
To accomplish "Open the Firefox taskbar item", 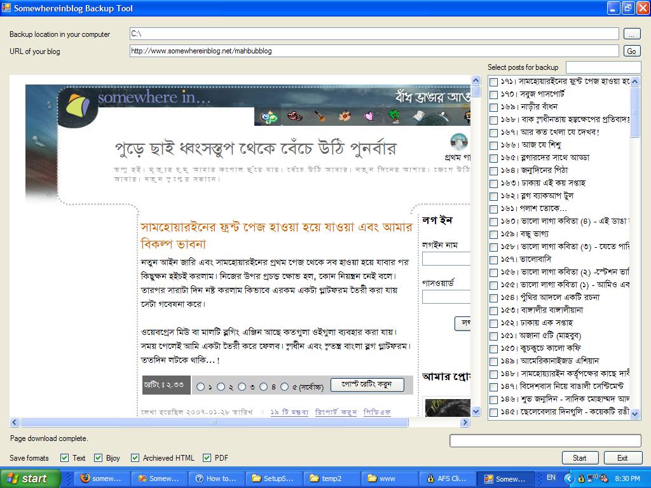I will [x=102, y=478].
